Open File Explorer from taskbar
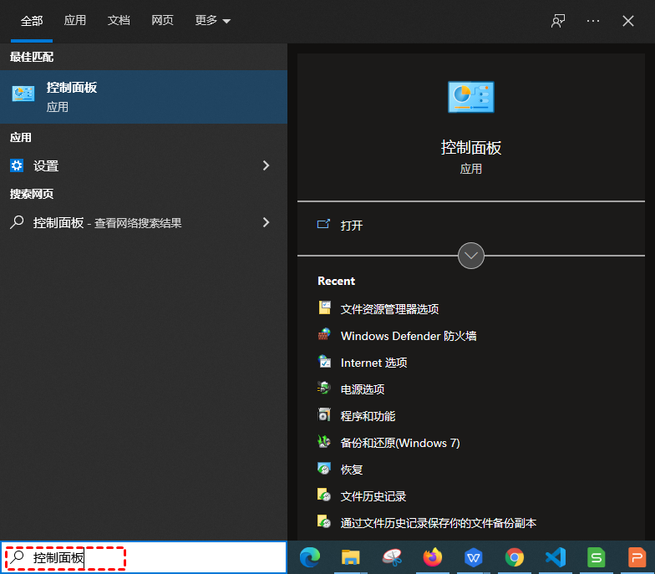The image size is (655, 574). tap(351, 557)
